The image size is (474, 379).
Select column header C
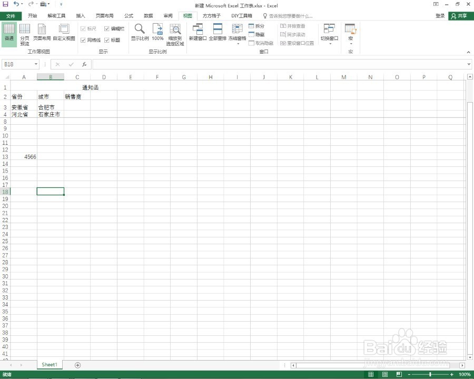[x=77, y=77]
